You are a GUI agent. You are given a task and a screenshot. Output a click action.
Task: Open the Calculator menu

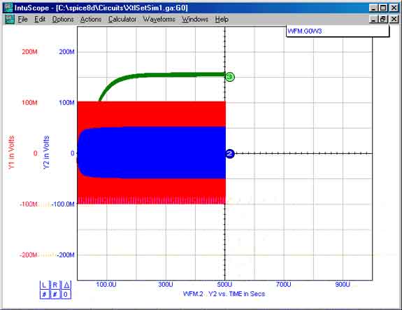[x=122, y=20]
